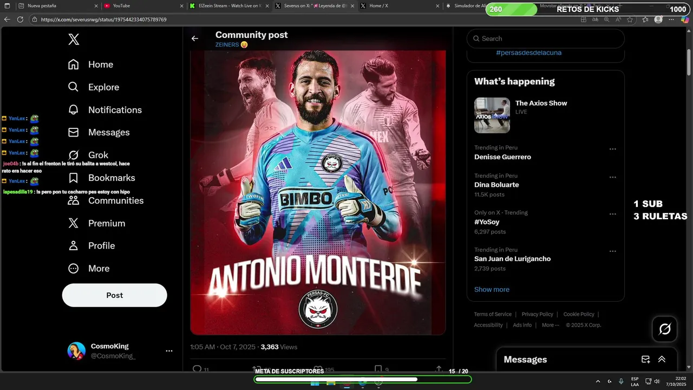
Task: Open Cookie Policy link
Action: [x=579, y=314]
